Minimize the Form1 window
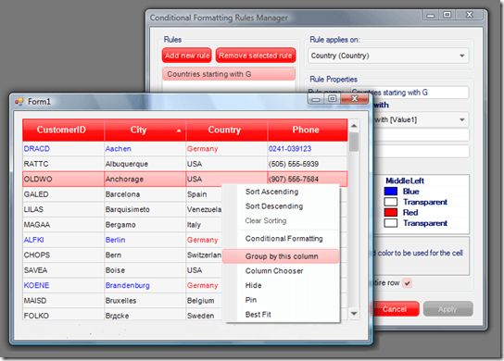 point(316,99)
